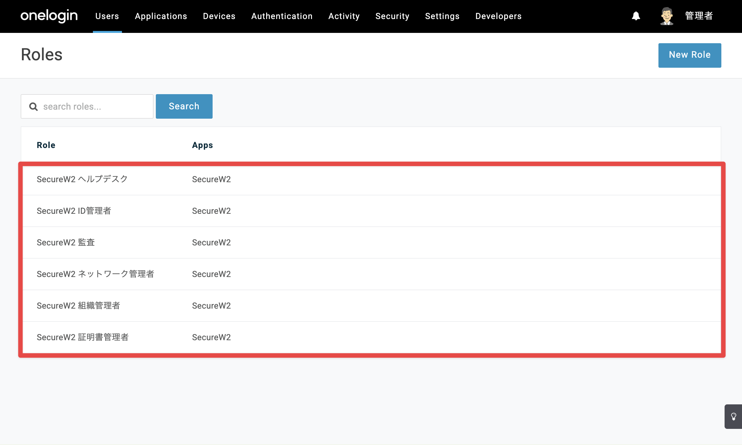Click the Apps column header
Viewport: 742px width, 445px height.
(203, 145)
